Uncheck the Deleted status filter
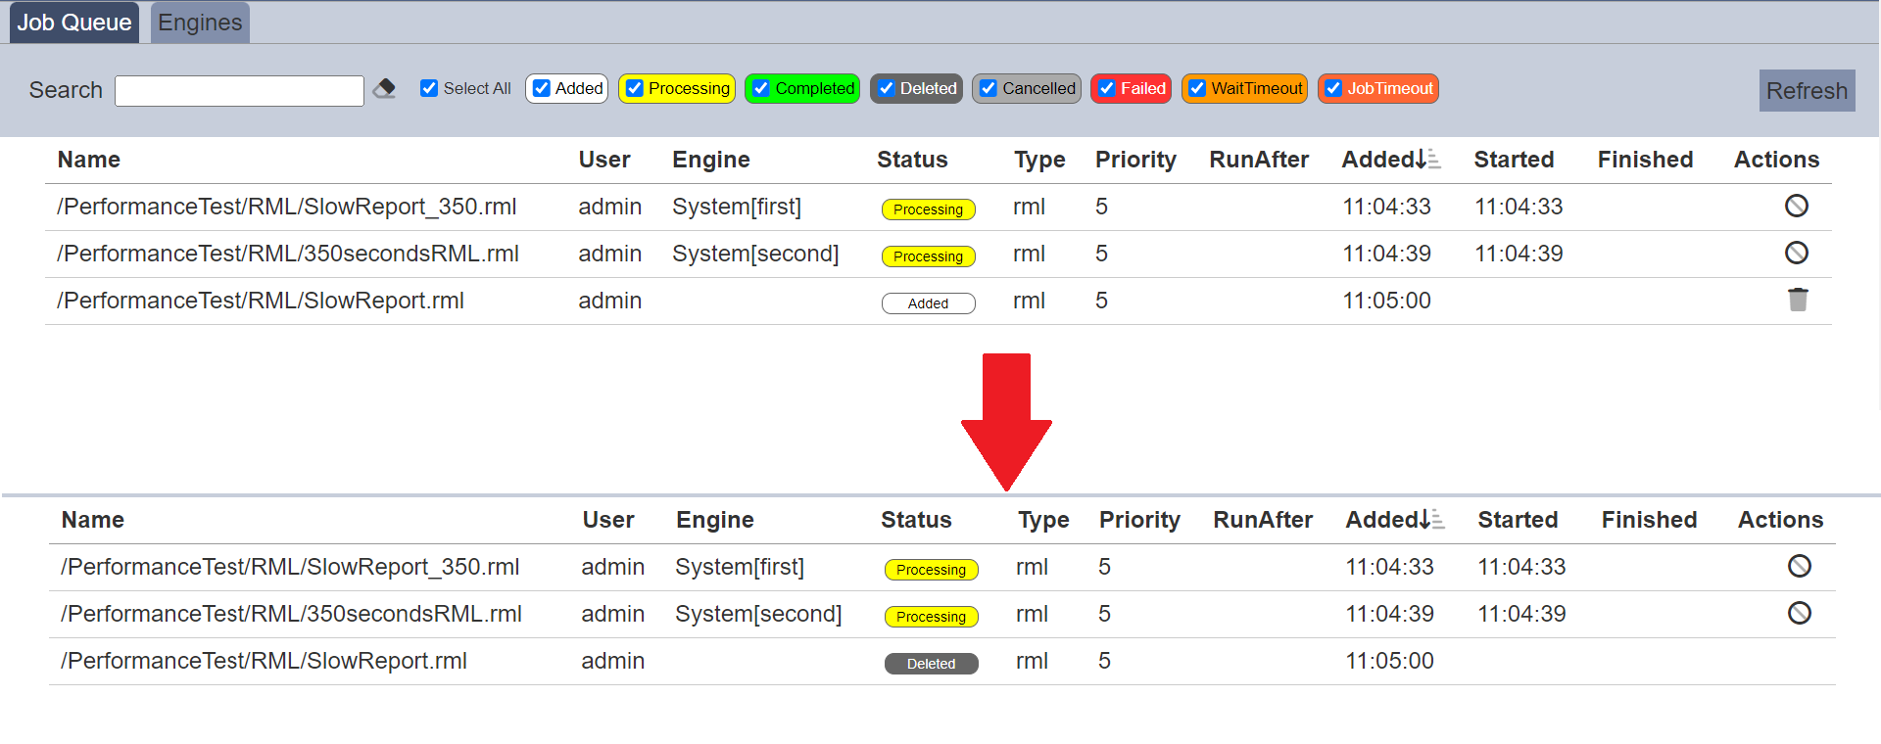Screen dimensions: 1881x744 coord(887,88)
